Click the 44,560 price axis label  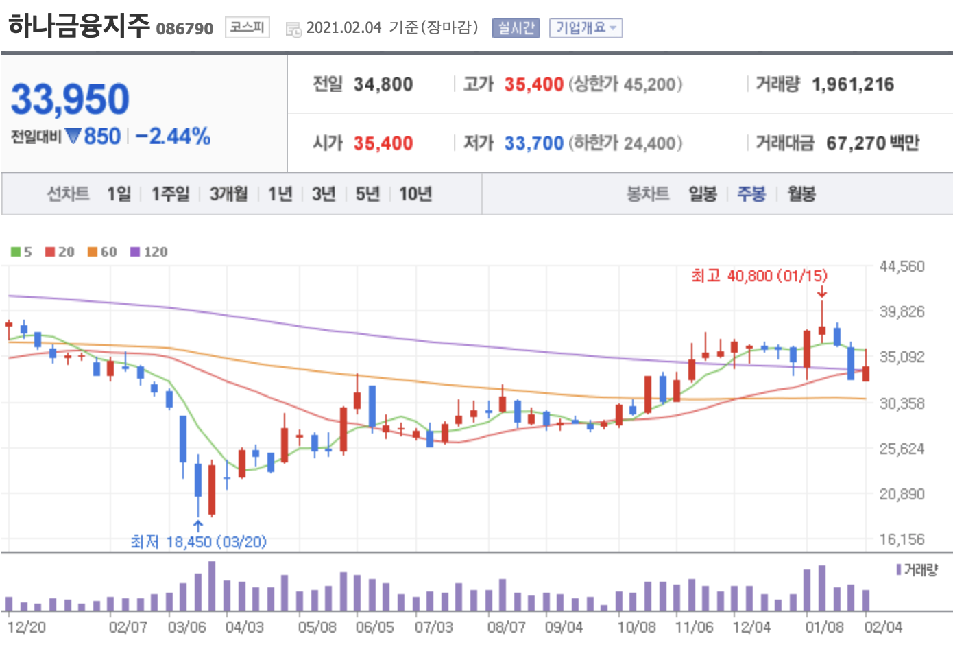(902, 266)
